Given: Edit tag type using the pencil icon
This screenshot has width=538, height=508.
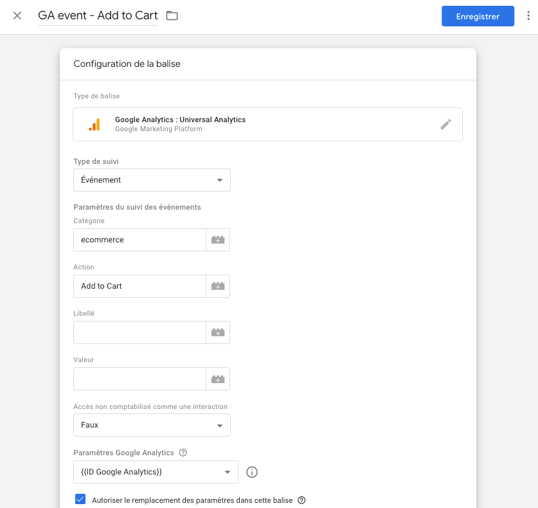Looking at the screenshot, I should tap(445, 125).
